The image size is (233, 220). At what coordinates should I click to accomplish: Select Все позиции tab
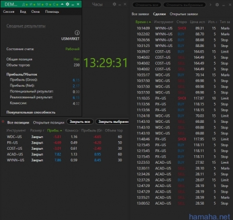(18, 122)
